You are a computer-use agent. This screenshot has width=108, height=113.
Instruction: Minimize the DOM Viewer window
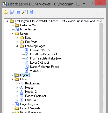coord(84,4)
